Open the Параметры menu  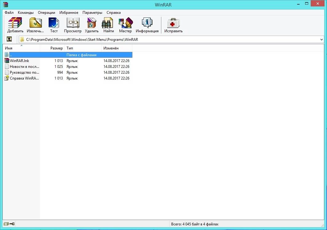[x=92, y=13]
